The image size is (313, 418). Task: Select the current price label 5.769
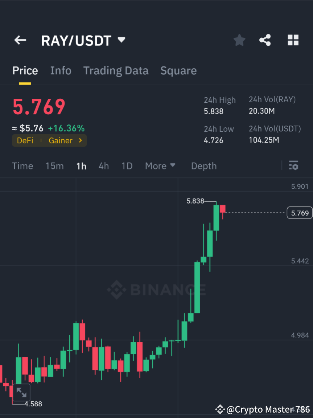299,213
